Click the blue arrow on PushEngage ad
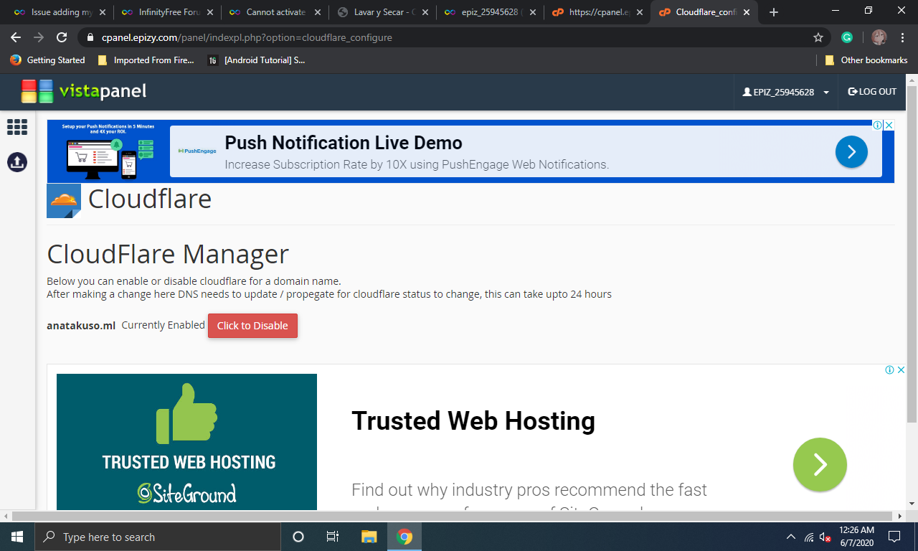This screenshot has height=551, width=918. pos(851,151)
